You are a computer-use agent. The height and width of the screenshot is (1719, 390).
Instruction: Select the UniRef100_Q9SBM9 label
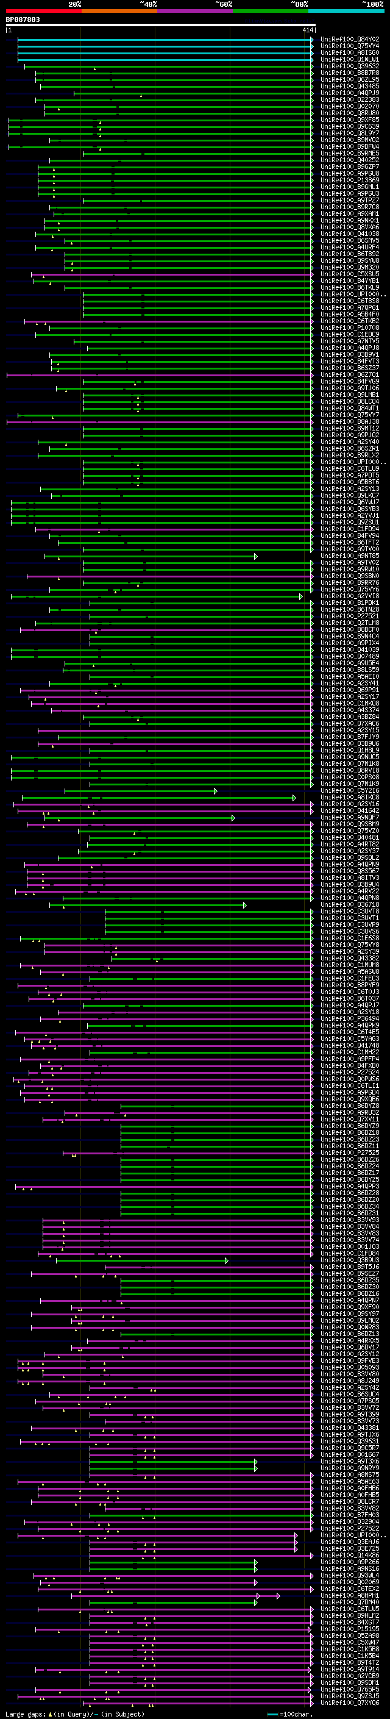(x=349, y=824)
